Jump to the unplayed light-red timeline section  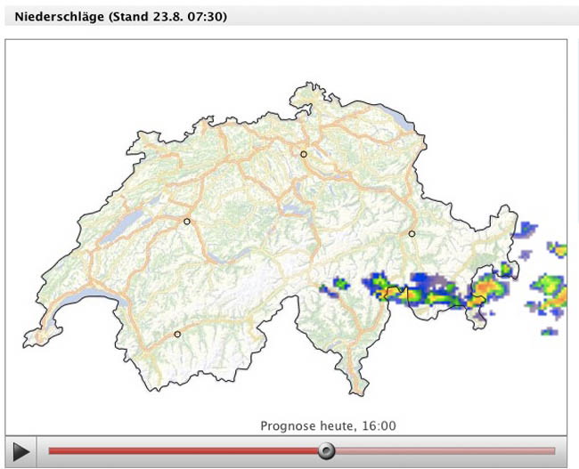click(x=445, y=451)
